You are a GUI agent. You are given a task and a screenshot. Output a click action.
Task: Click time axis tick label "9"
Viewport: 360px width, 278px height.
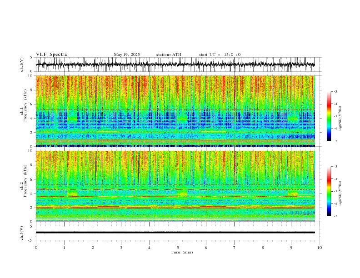click(291, 248)
